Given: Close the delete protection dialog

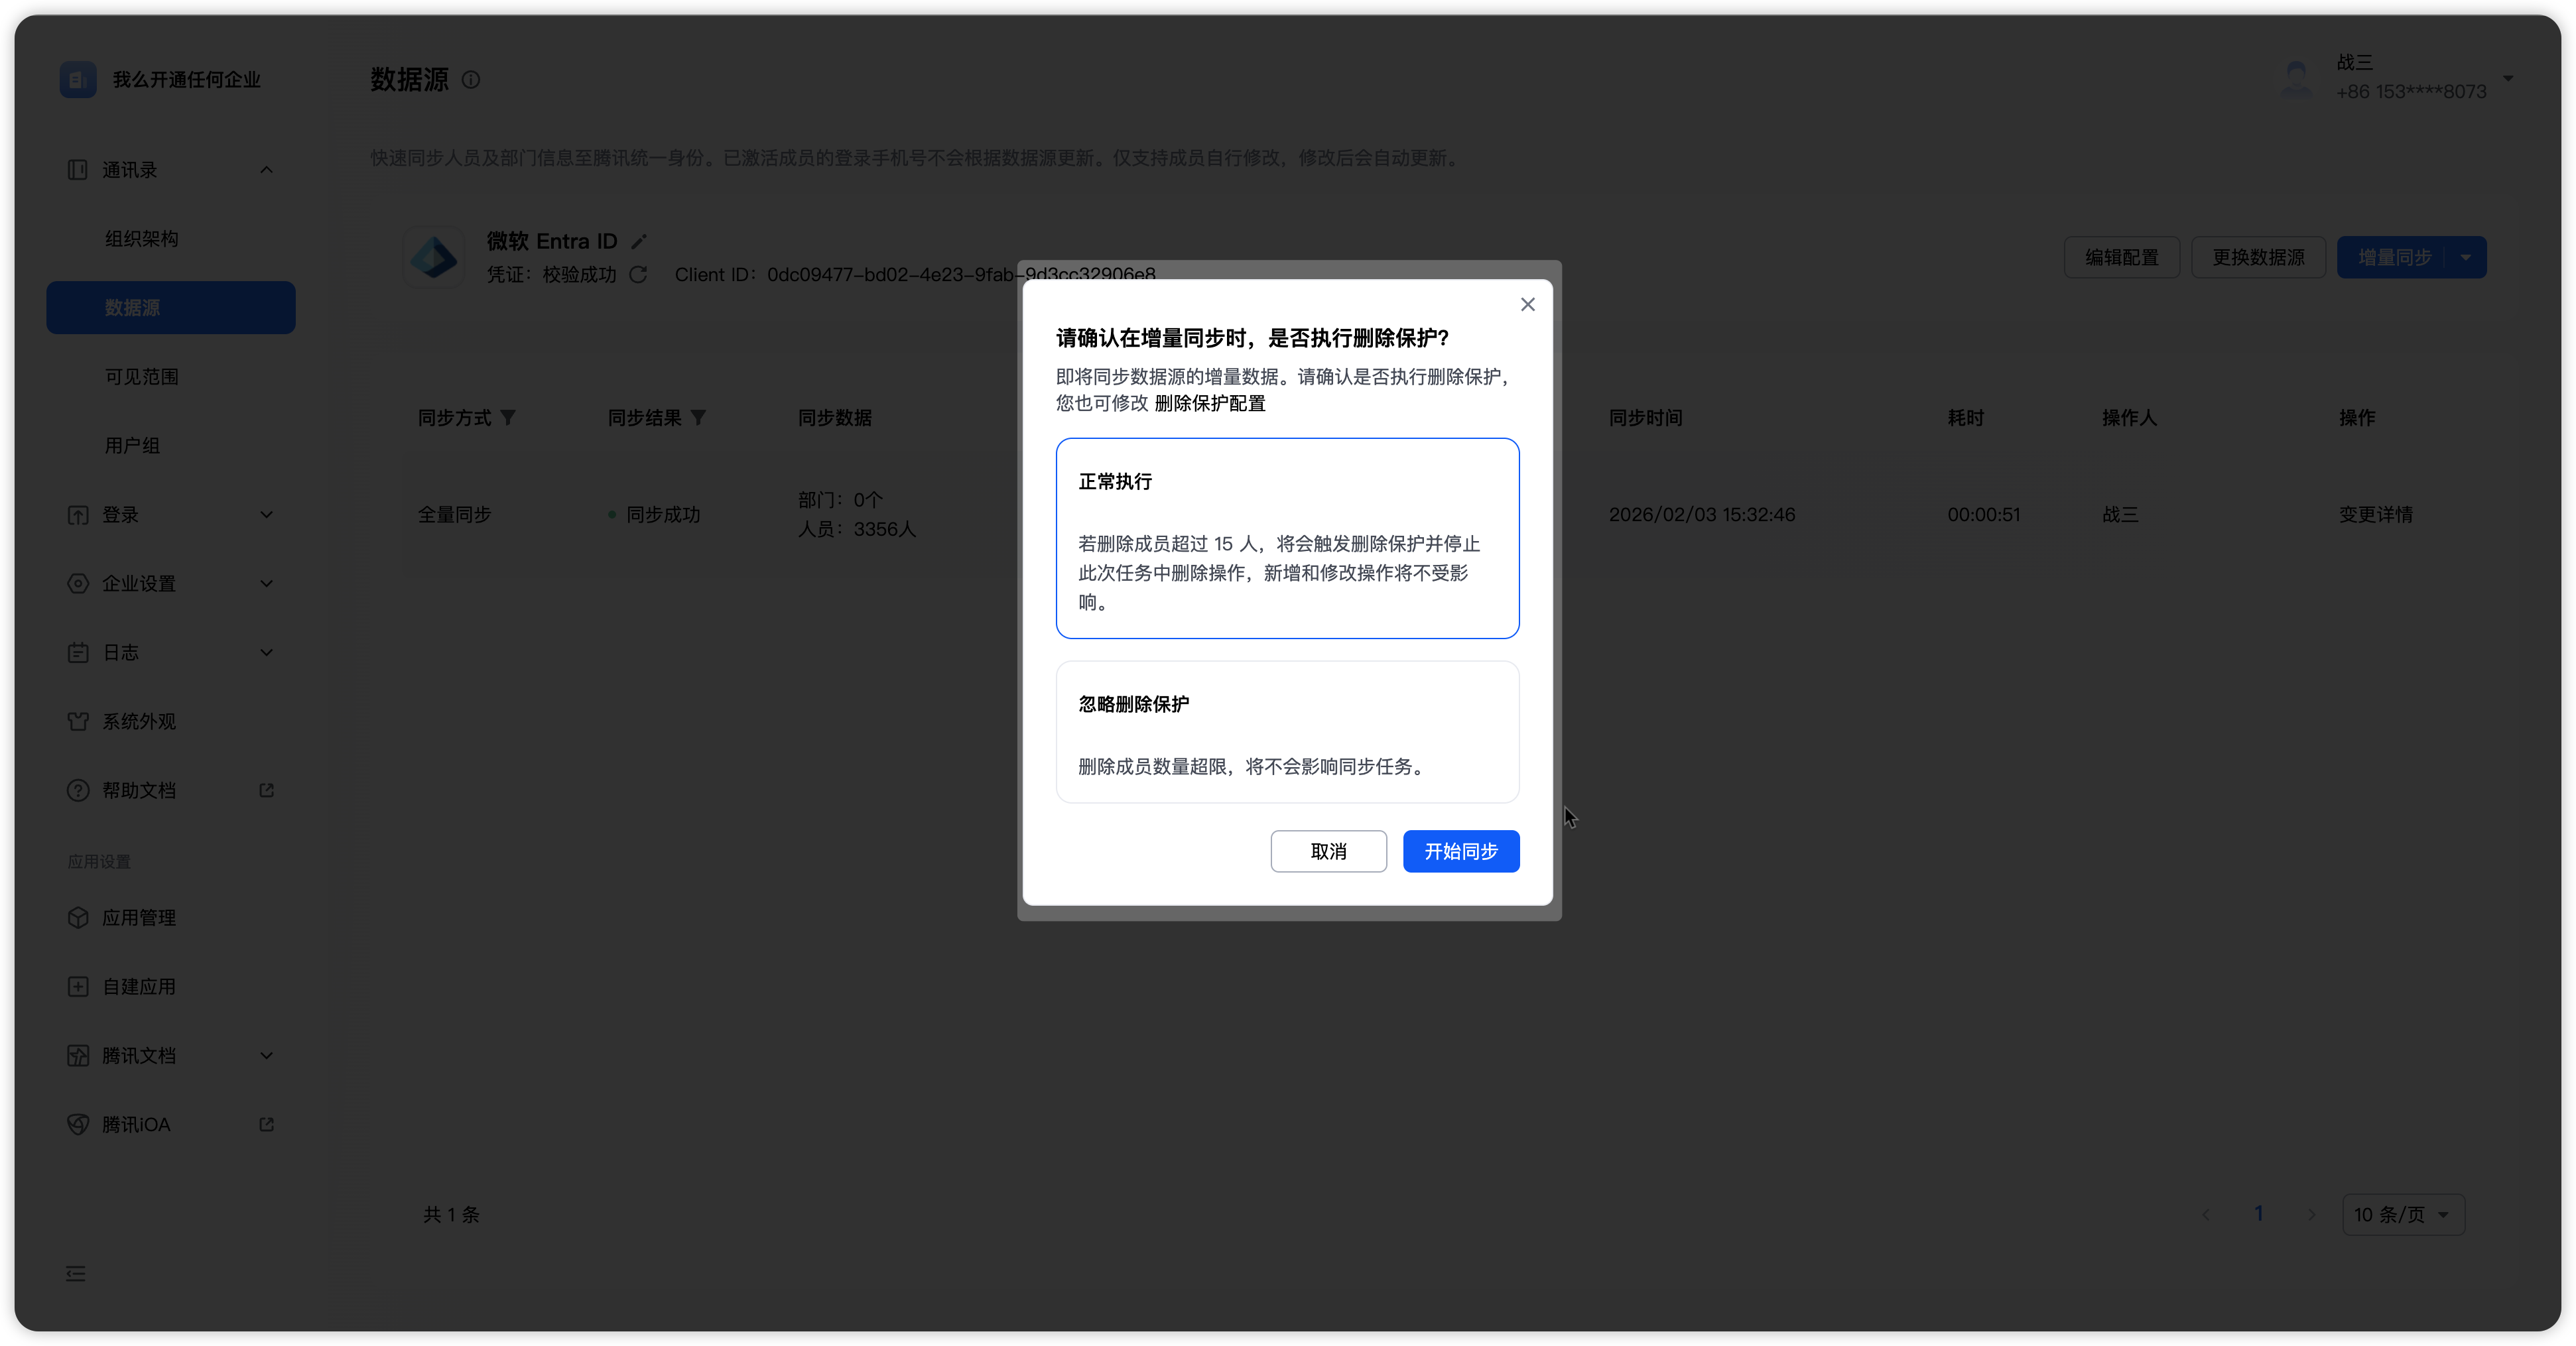Looking at the screenshot, I should (1527, 304).
